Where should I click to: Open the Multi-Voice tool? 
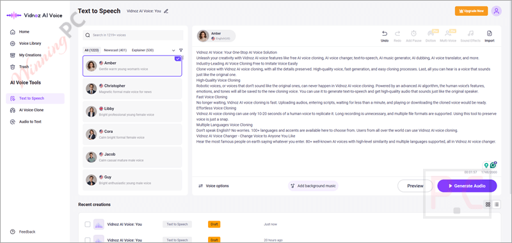click(447, 36)
